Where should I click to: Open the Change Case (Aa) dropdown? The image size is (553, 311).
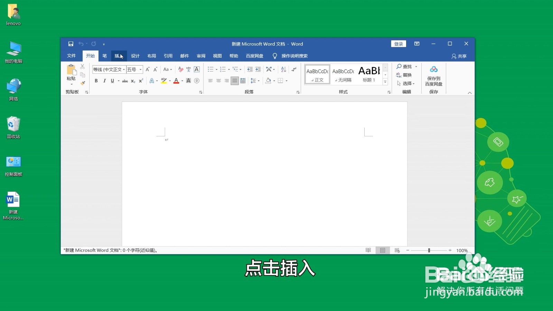[x=168, y=69]
